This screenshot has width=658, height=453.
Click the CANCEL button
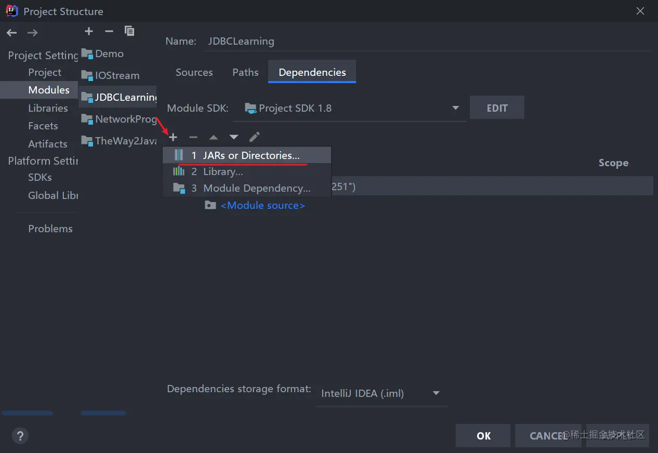coord(549,436)
